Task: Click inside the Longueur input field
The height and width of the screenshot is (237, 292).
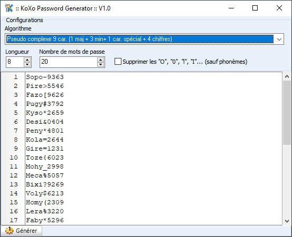Action: click(15, 62)
